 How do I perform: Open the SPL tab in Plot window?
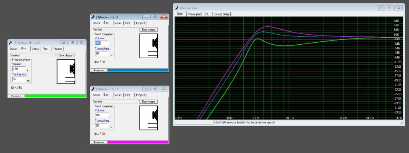206,14
